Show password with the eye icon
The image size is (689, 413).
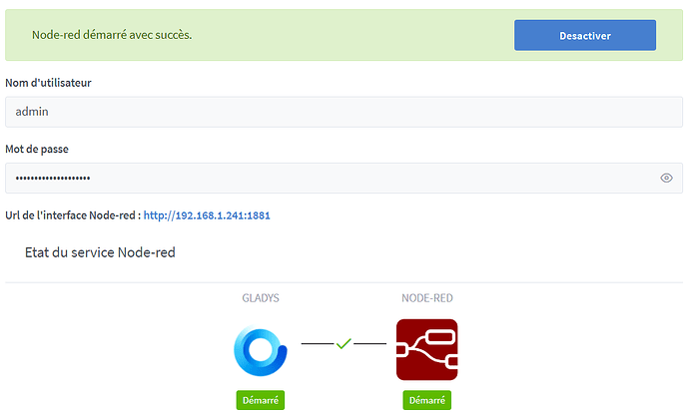(666, 179)
